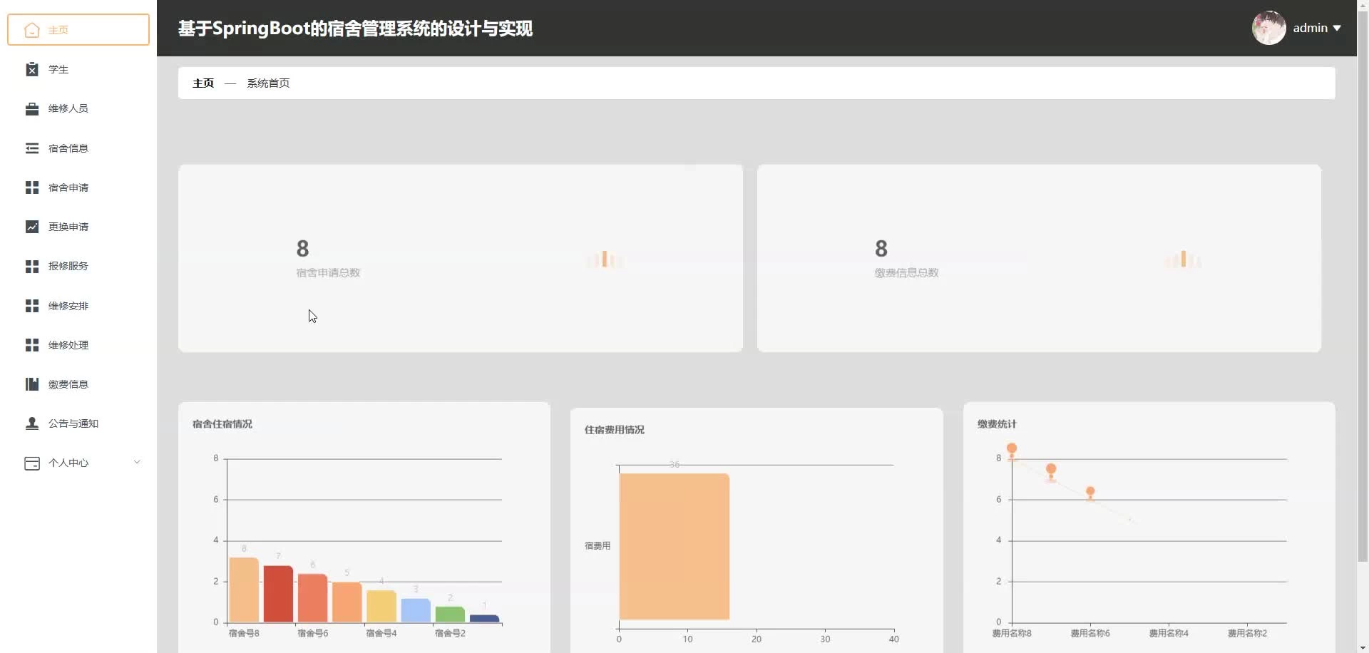Click the 学生 clipboard icon
Image resolution: width=1369 pixels, height=653 pixels.
click(x=32, y=69)
